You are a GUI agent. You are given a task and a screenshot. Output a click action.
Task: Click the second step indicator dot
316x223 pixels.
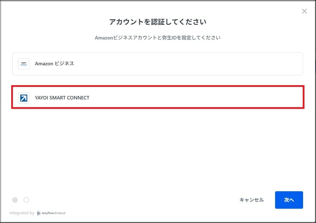pyautogui.click(x=26, y=200)
